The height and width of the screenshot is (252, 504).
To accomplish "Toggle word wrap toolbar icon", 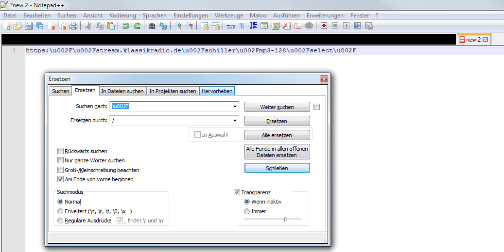I will (230, 26).
